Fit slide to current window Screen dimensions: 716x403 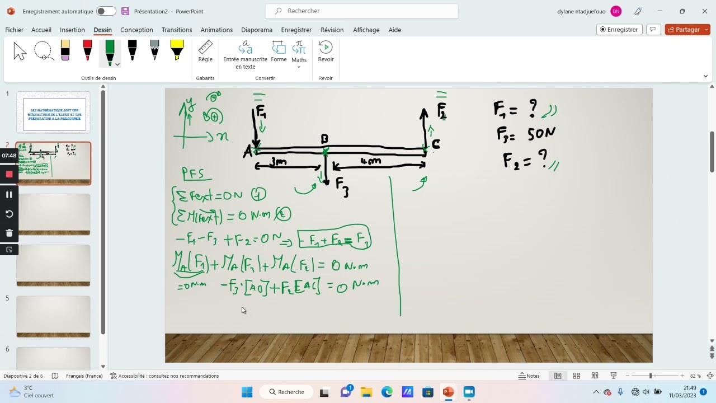[x=710, y=376]
